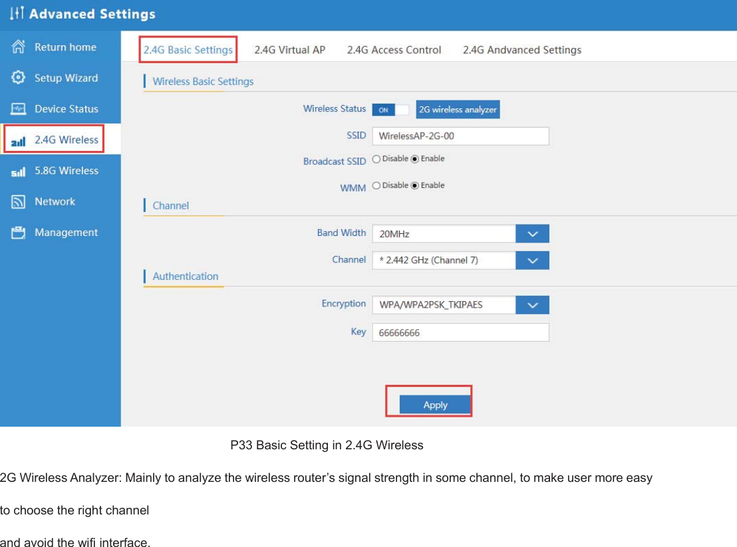This screenshot has width=737, height=547.
Task: Open Network in the sidebar
Action: point(60,201)
